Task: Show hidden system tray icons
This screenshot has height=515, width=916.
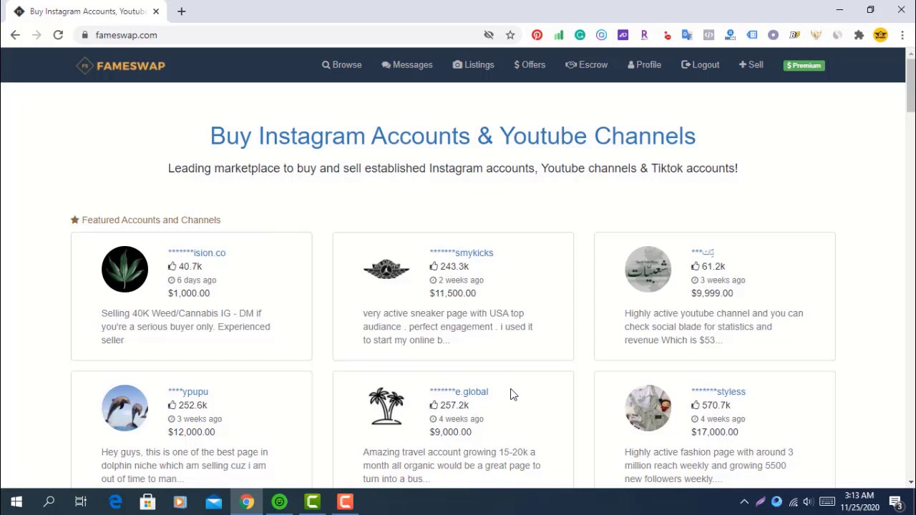Action: (x=744, y=502)
